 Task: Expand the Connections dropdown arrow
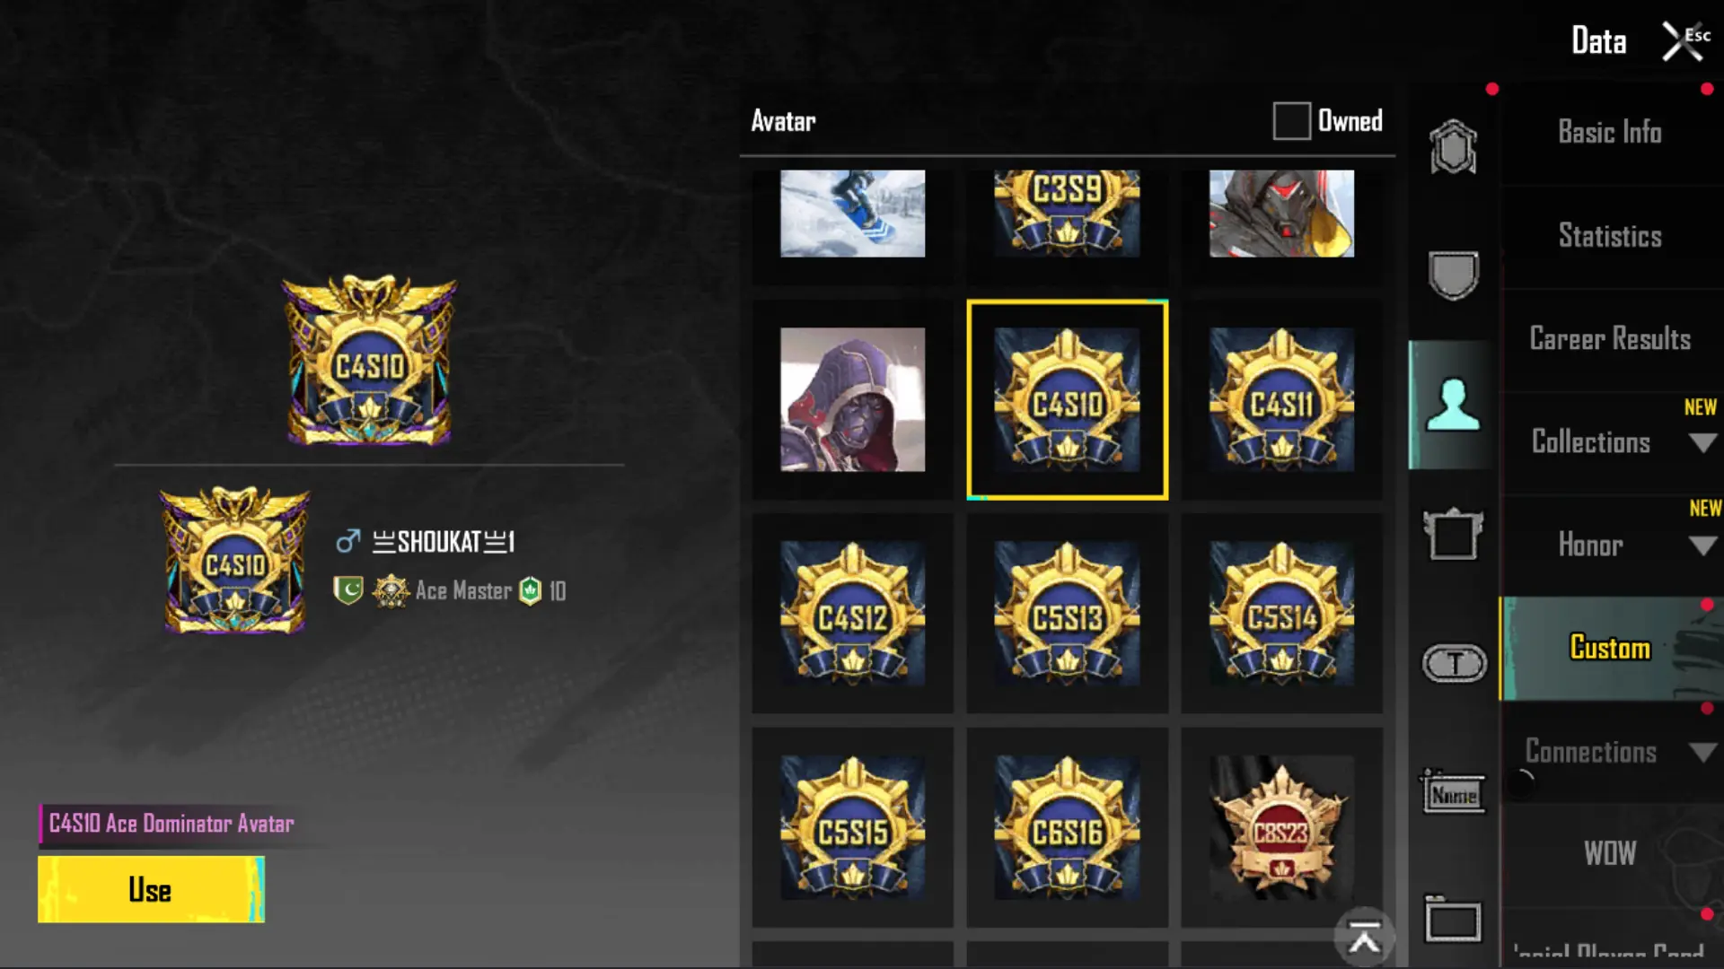point(1702,752)
